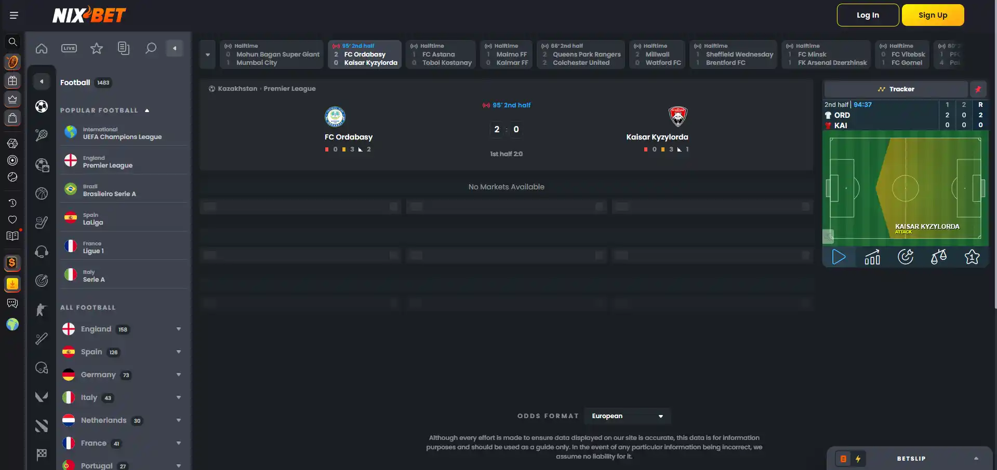Toggle the tracker pin

[978, 89]
